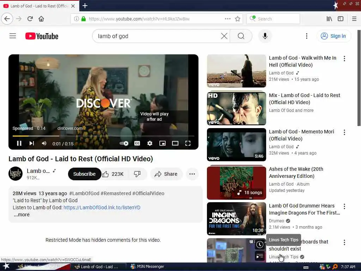Click the video progress bar
Image resolution: width=361 pixels, height=271 pixels.
(x=103, y=136)
